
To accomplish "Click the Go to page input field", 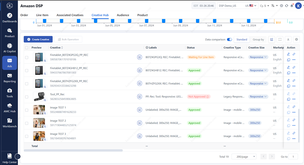I will click(x=293, y=157).
